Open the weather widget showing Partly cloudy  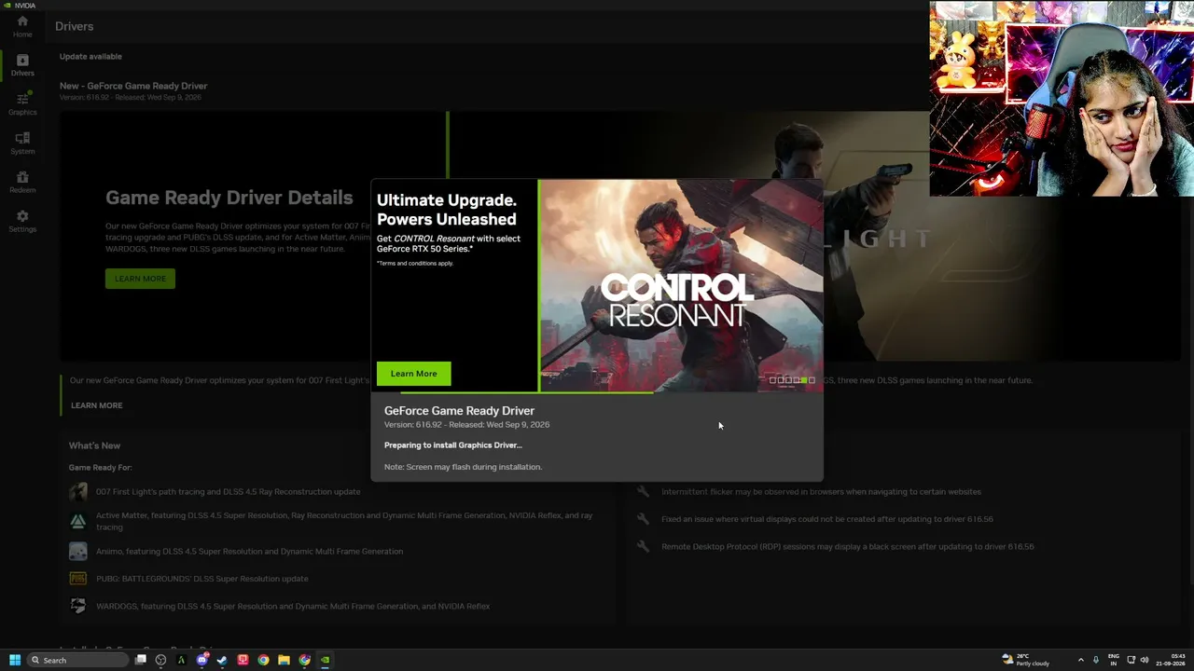point(1025,660)
